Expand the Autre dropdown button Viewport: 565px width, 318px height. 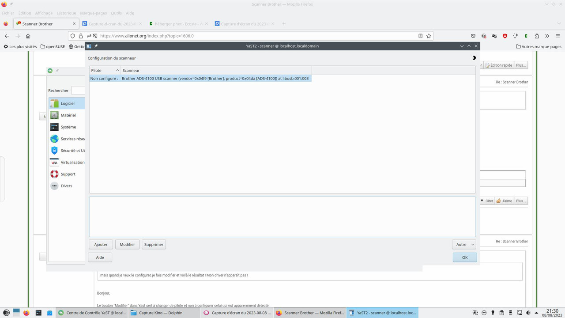click(464, 244)
